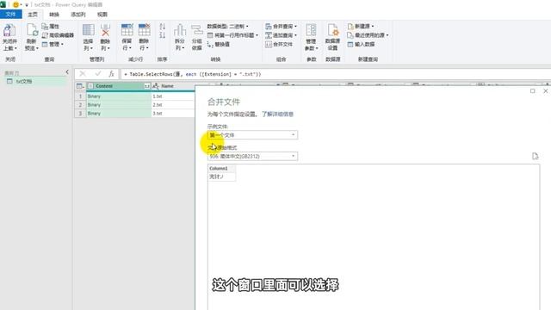Image resolution: width=551 pixels, height=310 pixels.
Task: Open the New Source (新建源) dropdown
Action: pyautogui.click(x=361, y=27)
